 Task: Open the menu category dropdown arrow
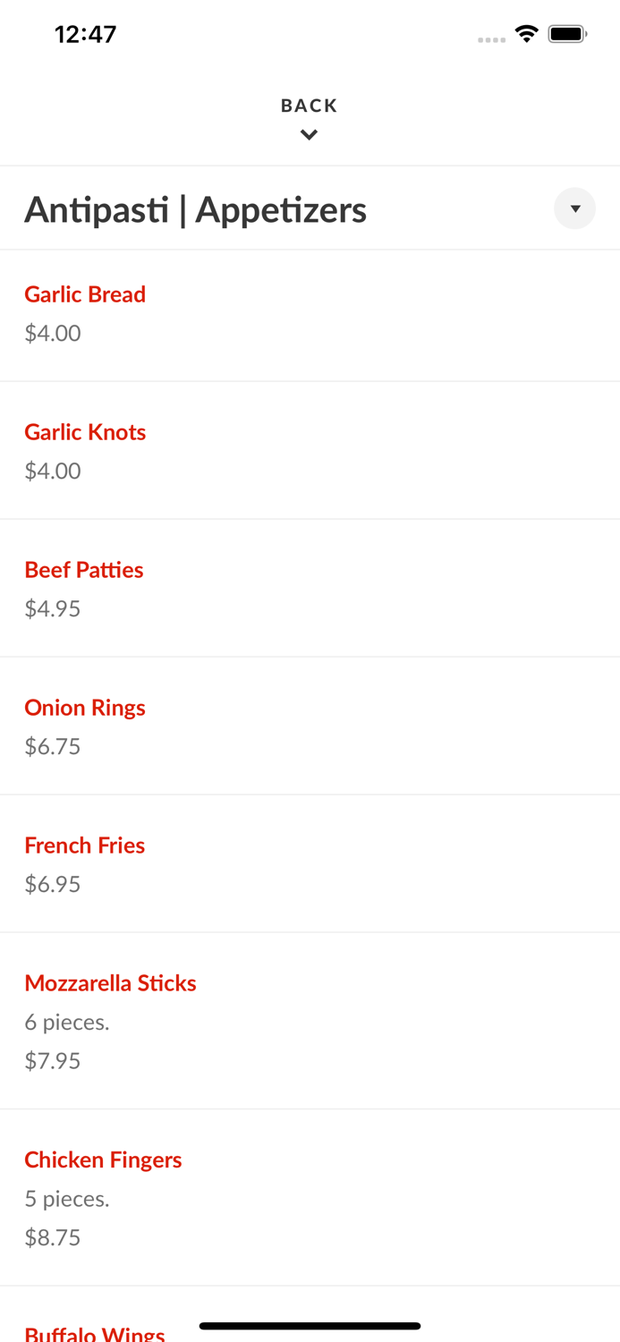pos(574,208)
